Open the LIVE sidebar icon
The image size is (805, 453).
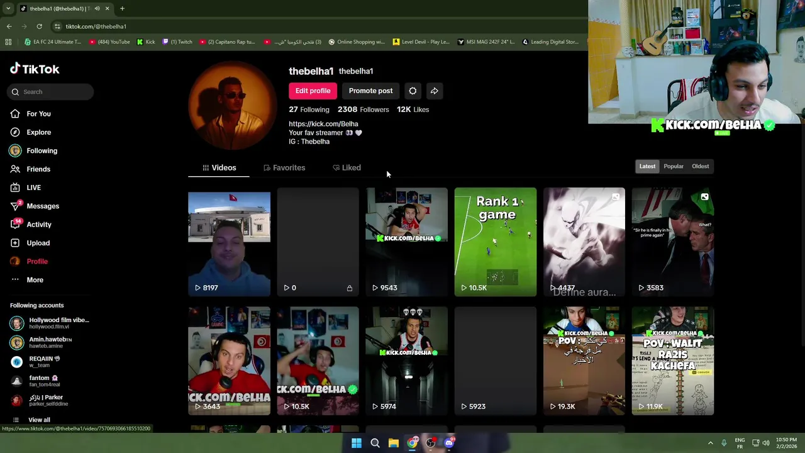click(15, 187)
